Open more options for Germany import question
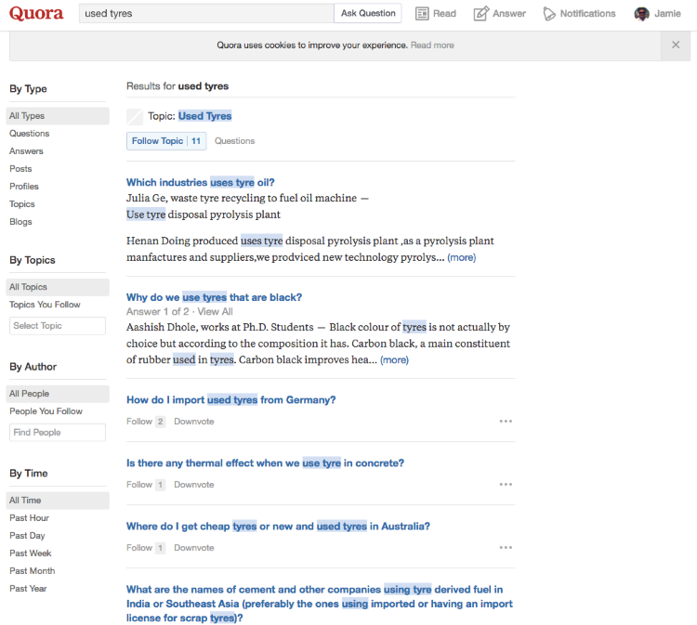 506,421
